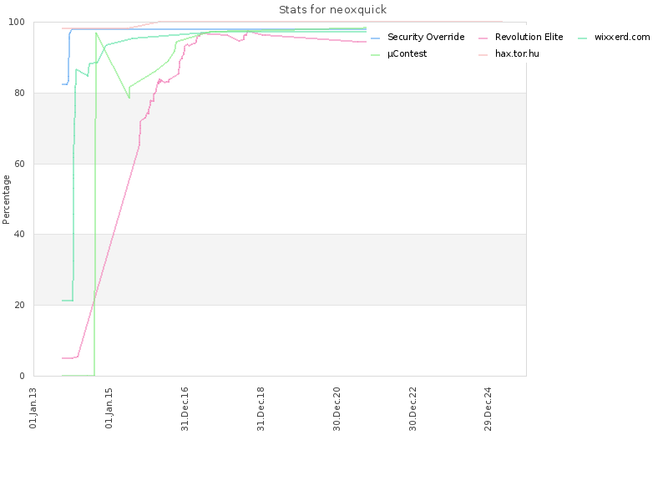This screenshot has width=668, height=501.
Task: Click the green µContest legend swatch
Action: 375,55
